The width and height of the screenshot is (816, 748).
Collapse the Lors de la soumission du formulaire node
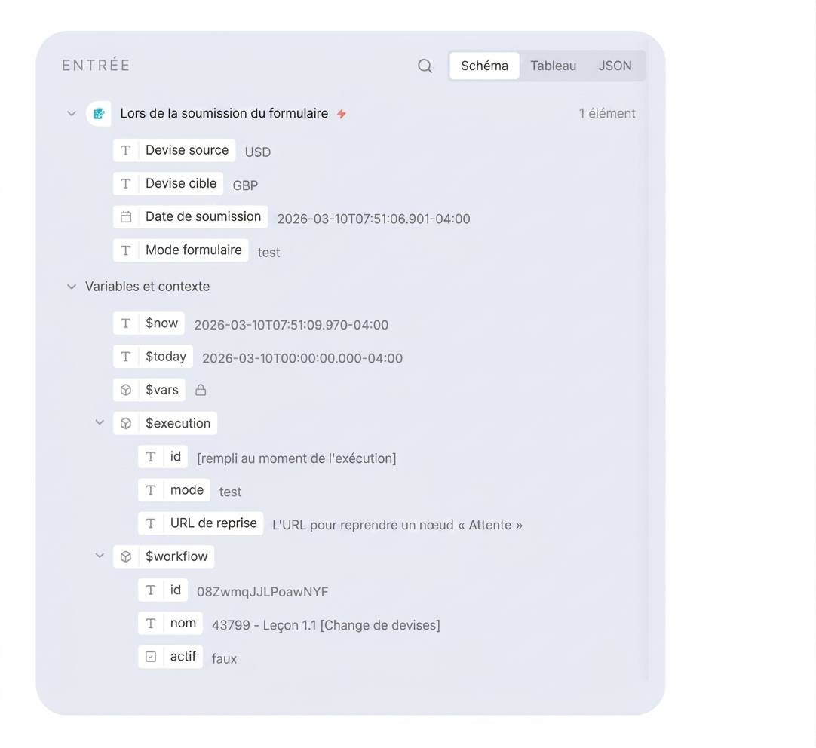click(x=72, y=113)
